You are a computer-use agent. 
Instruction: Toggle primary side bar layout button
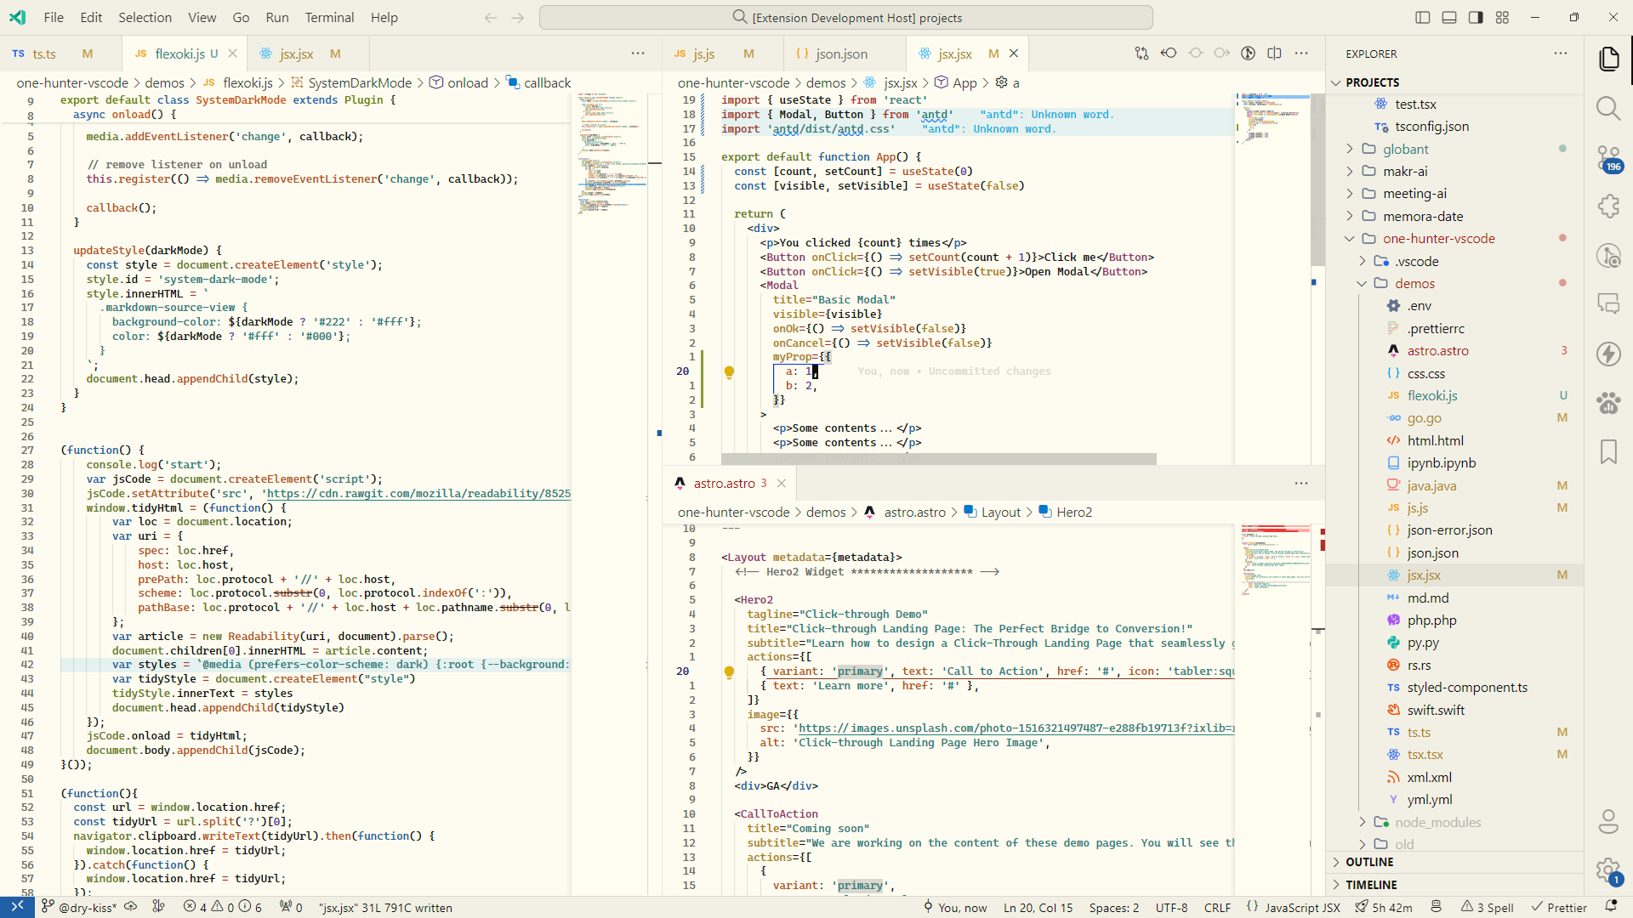pos(1423,17)
